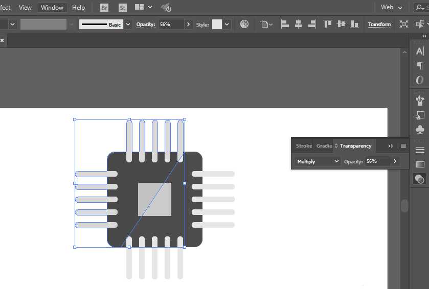The height and width of the screenshot is (289, 429).
Task: Click the Transparency panel opacity input field
Action: pos(377,161)
